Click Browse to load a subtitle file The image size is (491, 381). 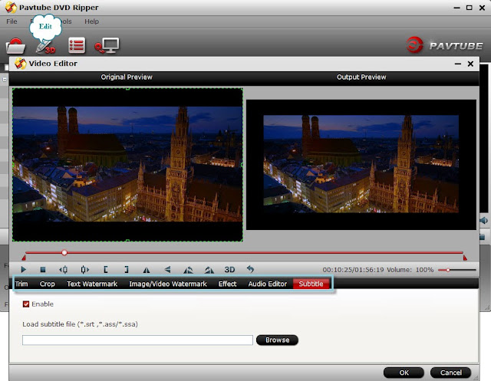click(277, 340)
